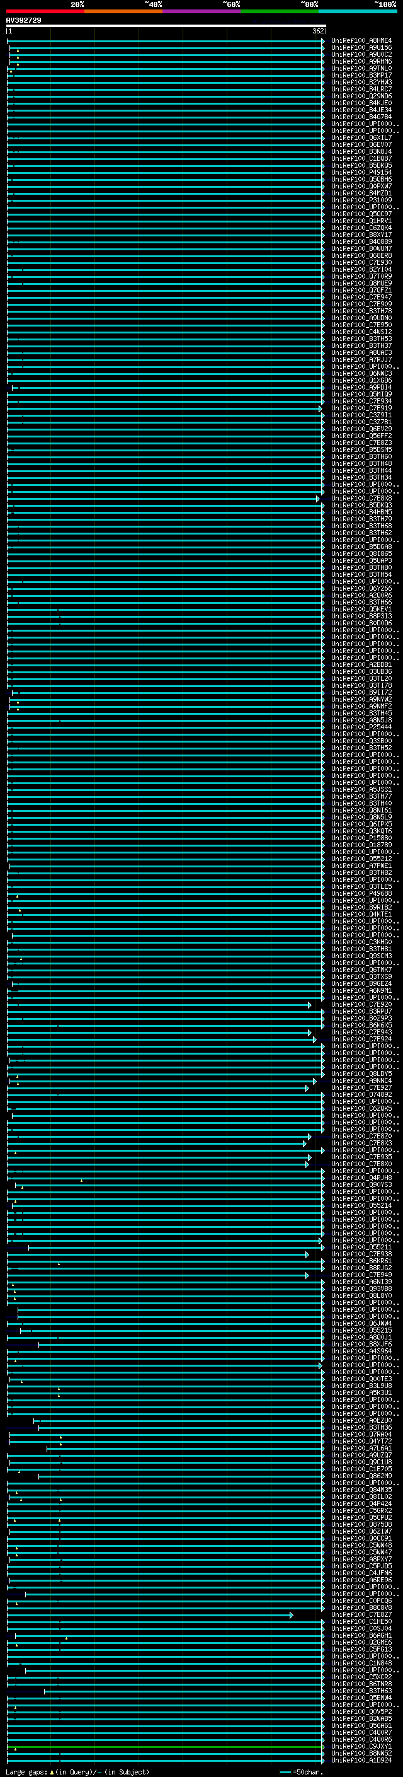Select the UniRef100_B6AGH1 label
This screenshot has width=403, height=1777.
point(361,1636)
